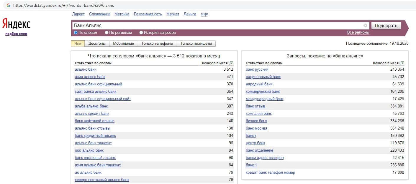Screen dimensions: 416x184
Task: Open the 'азия альянс банк' query link
Action: coord(90,77)
